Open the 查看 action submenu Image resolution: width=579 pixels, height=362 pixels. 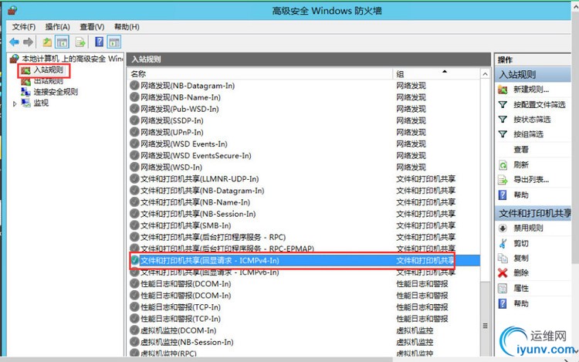click(x=520, y=150)
